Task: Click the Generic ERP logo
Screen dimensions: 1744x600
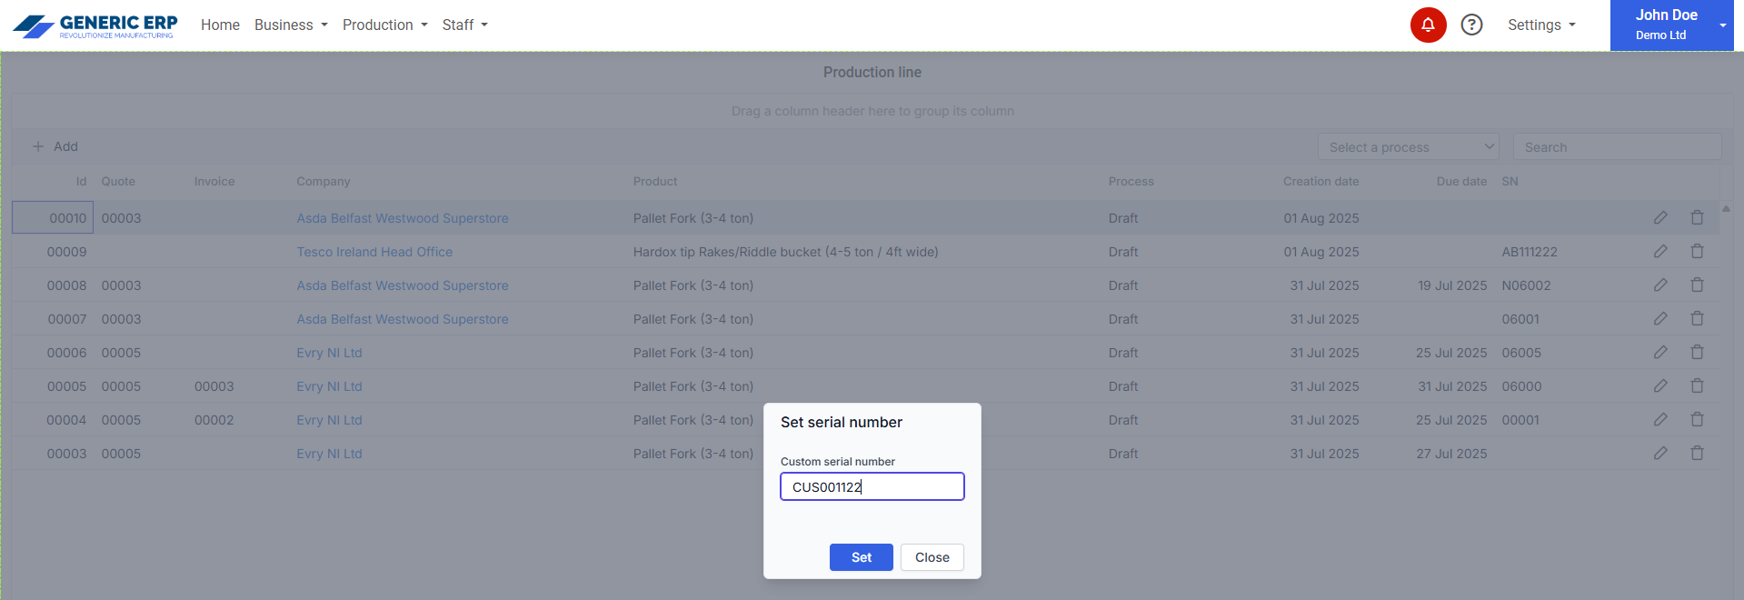Action: point(95,25)
